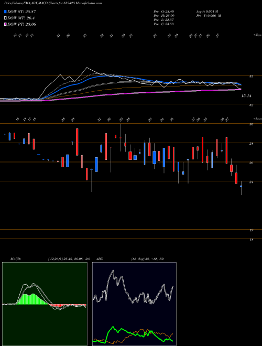The height and width of the screenshot is (346, 262).
Task: Click the magenta DOW PT legend swatch
Action: pos(6,24)
